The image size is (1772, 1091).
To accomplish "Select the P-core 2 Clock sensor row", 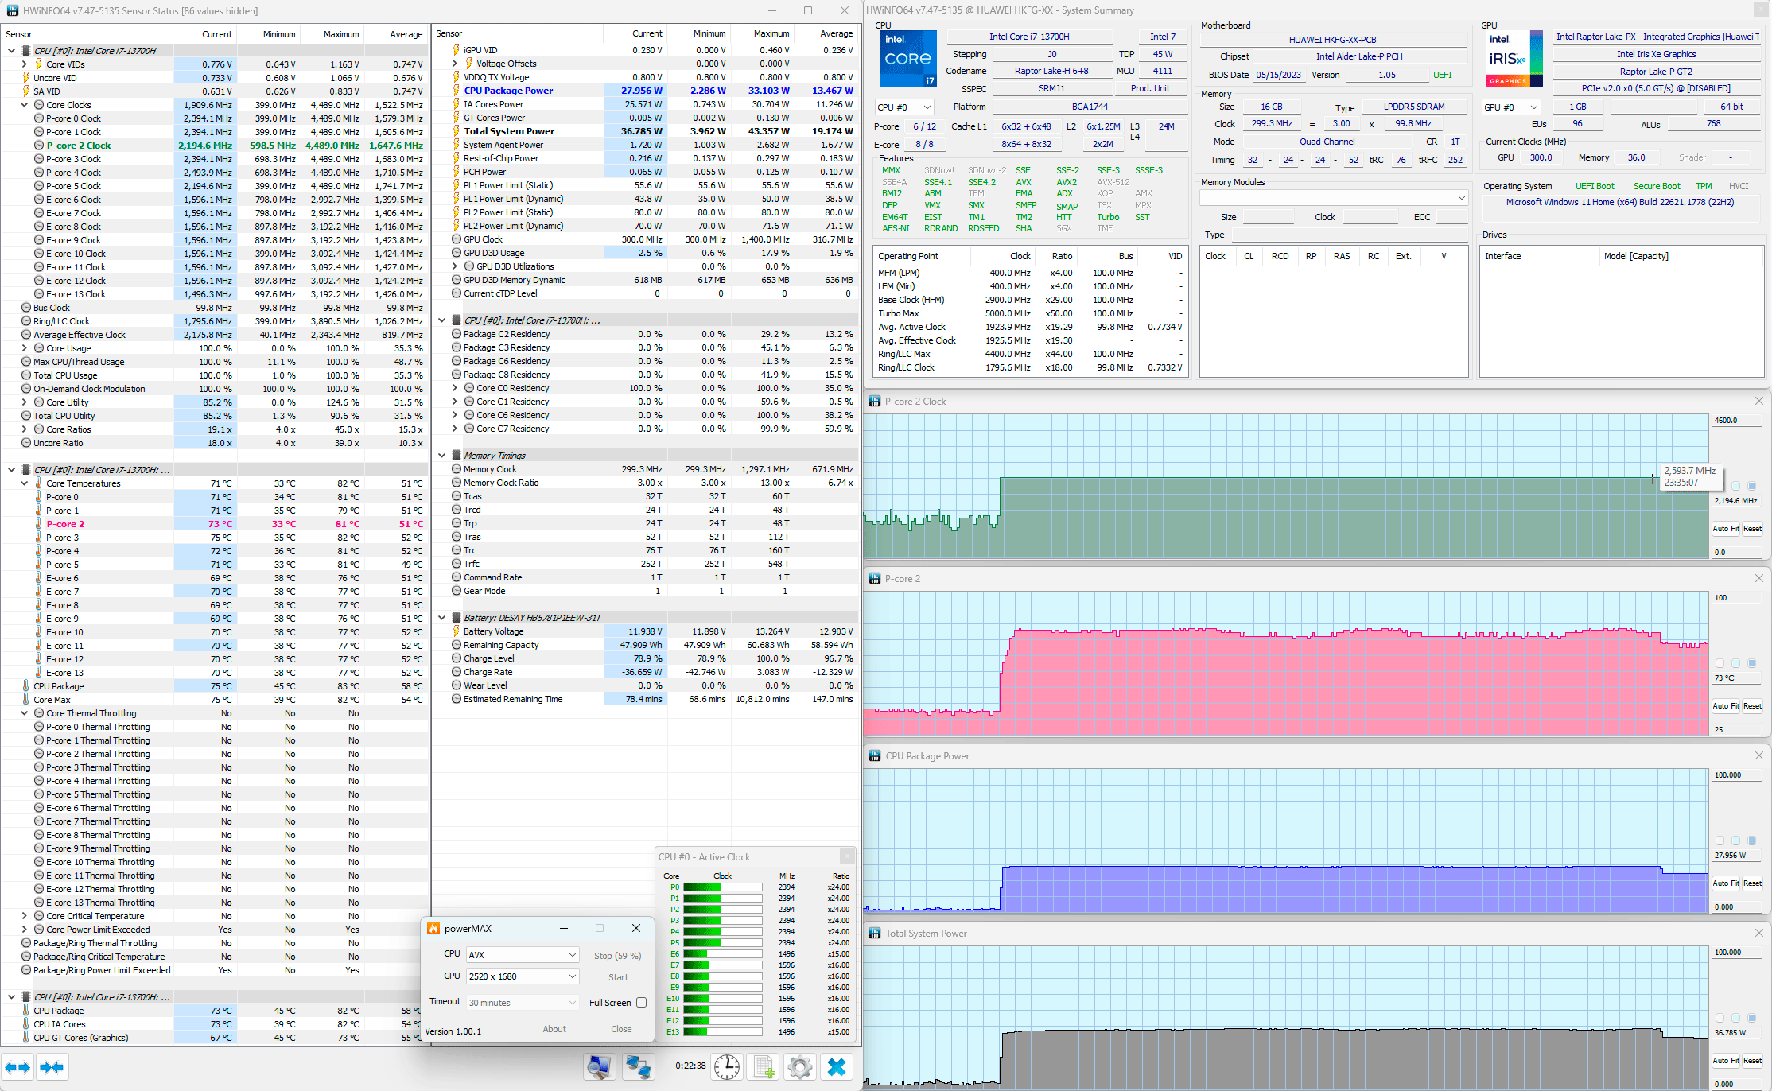I will 78,146.
